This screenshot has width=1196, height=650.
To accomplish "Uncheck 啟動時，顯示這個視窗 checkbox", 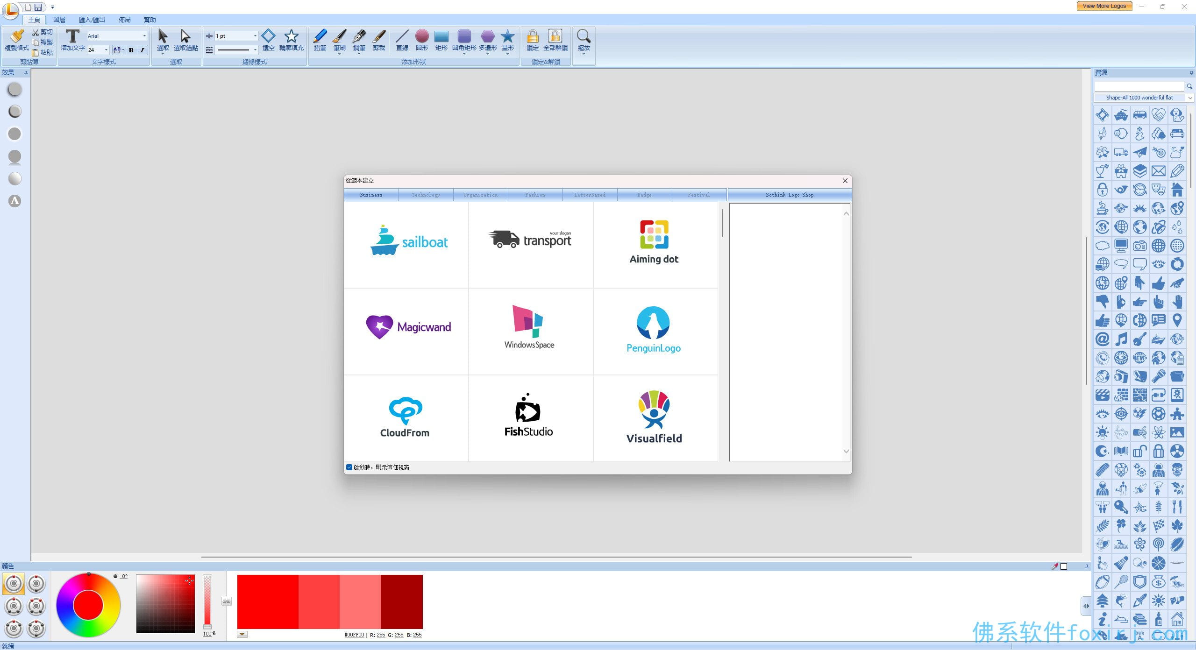I will click(x=349, y=467).
